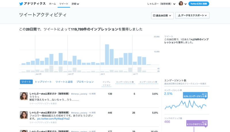Switch to トップツイート tab
This screenshot has height=132, width=230.
43,82
